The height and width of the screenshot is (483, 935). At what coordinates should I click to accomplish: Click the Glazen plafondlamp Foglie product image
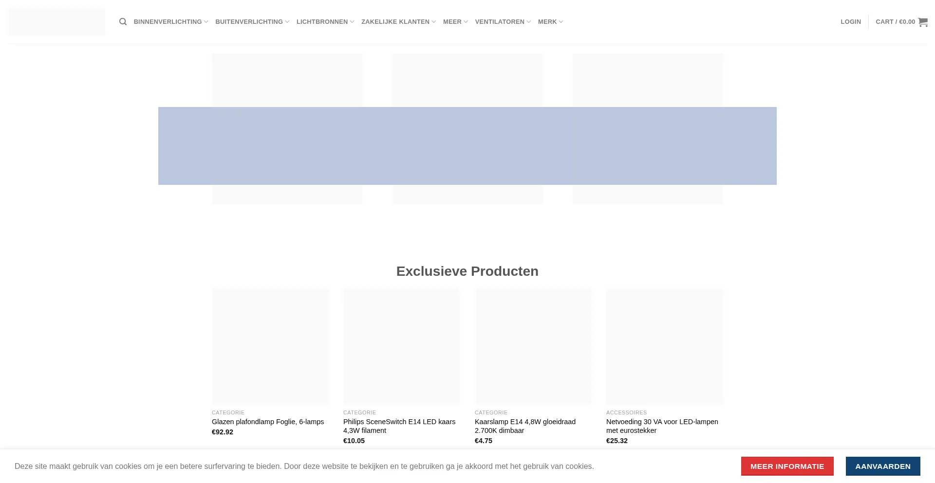click(270, 346)
